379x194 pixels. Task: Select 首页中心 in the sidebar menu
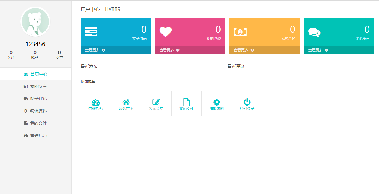coord(36,74)
